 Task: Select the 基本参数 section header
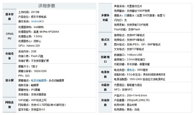(10, 17)
